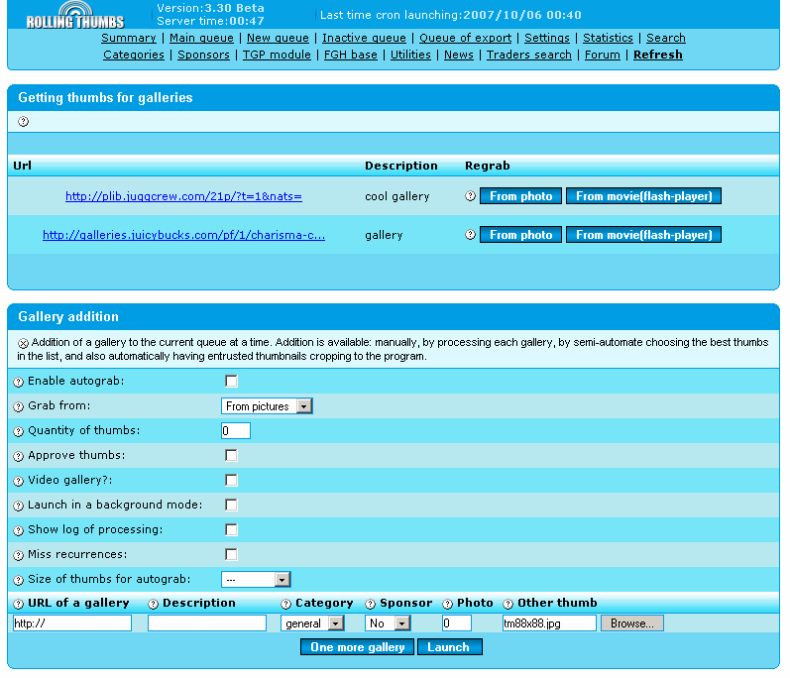Open help for Enable autograb
Screen dimensions: 790x678
(x=19, y=383)
